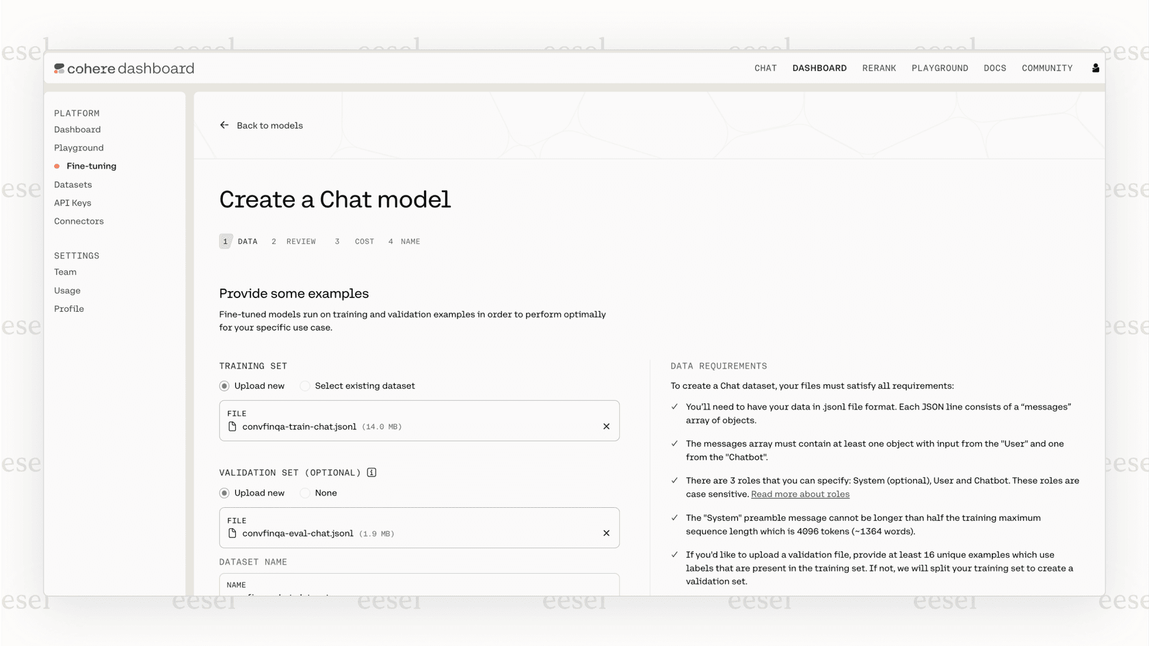This screenshot has height=646, width=1149.
Task: Click the orange Fine-tuning status dot
Action: pos(55,165)
